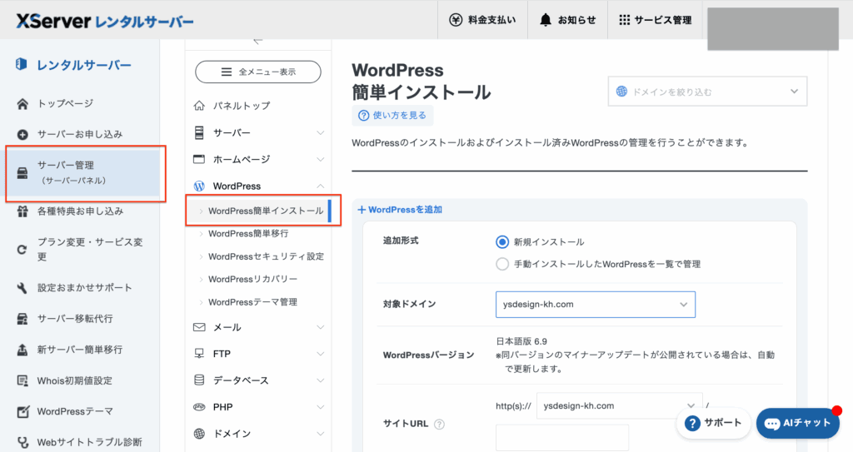The width and height of the screenshot is (853, 452).
Task: Open WordPressテーマ管理 menu item
Action: coord(252,302)
